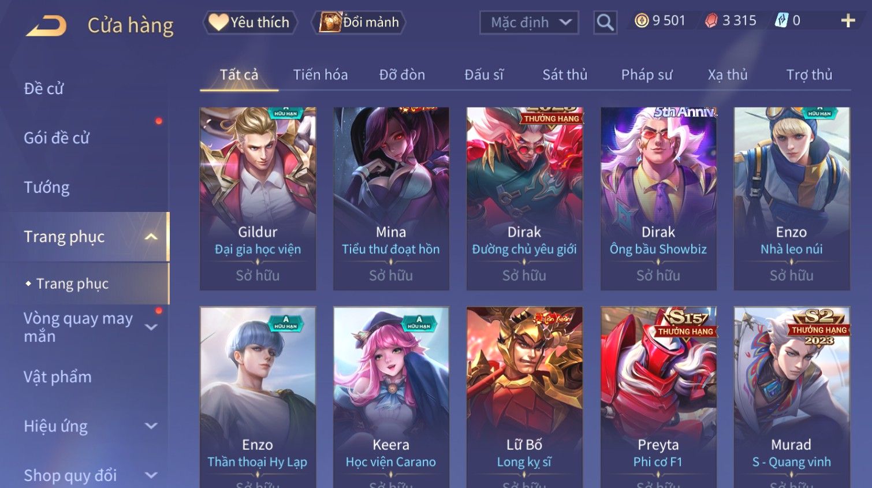
Task: Click the chest icon on Đổi mảnh
Action: coord(330,22)
